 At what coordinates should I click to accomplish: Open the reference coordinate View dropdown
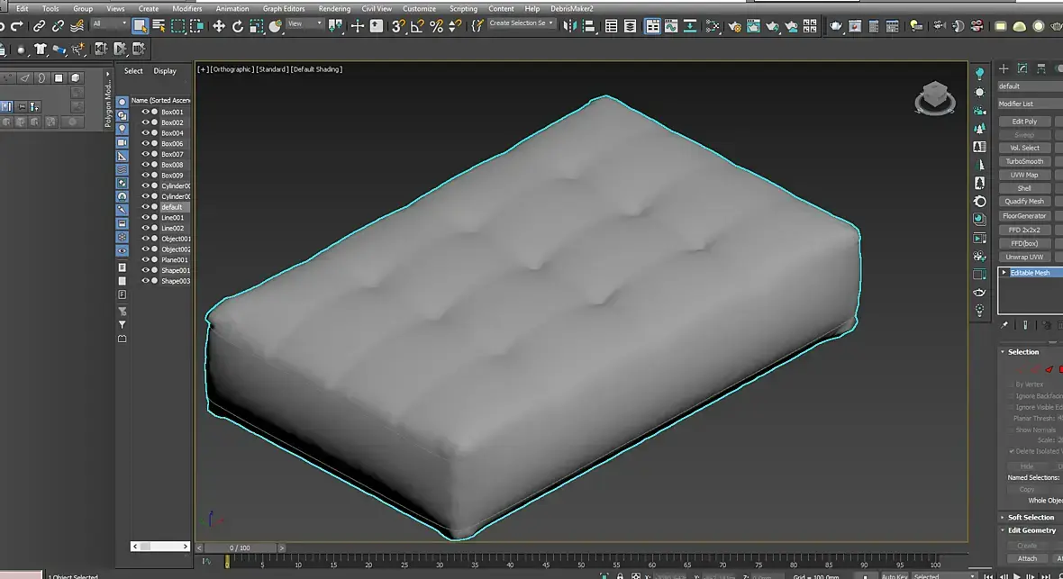coord(304,23)
